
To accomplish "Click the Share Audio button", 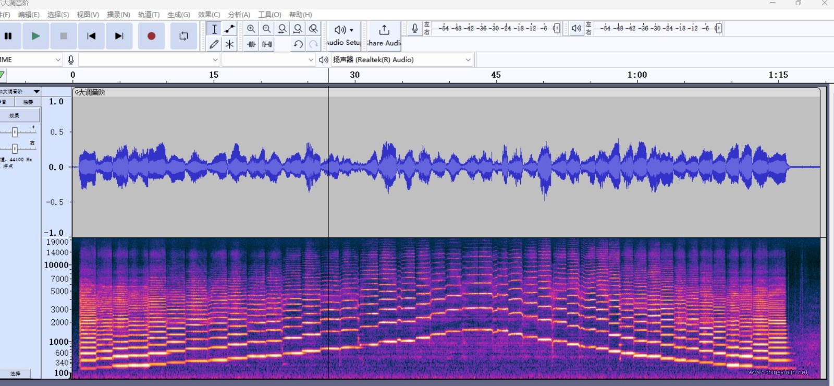I will coord(384,35).
